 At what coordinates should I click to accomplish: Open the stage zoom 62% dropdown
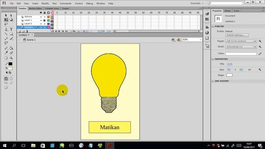(x=200, y=40)
